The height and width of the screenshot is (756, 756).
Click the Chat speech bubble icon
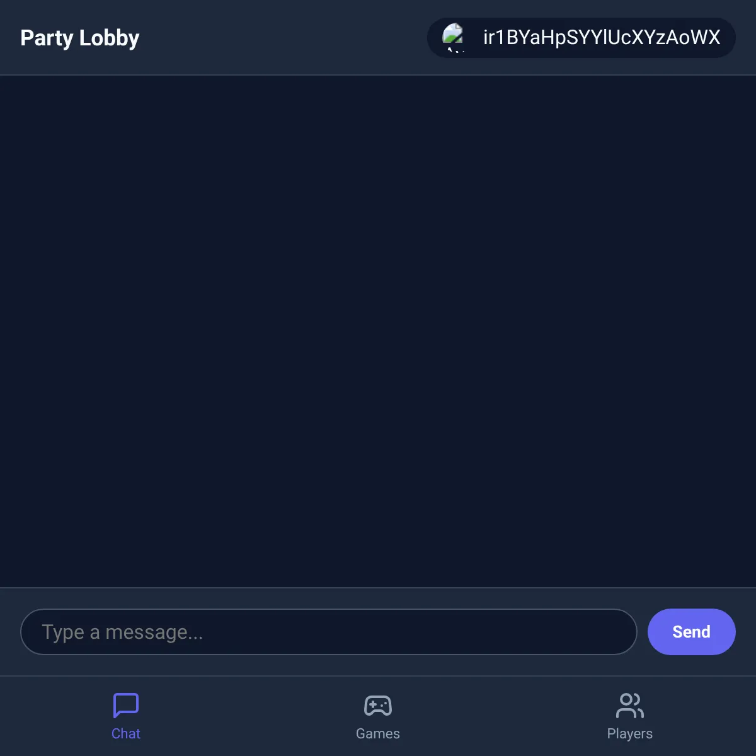coord(126,706)
